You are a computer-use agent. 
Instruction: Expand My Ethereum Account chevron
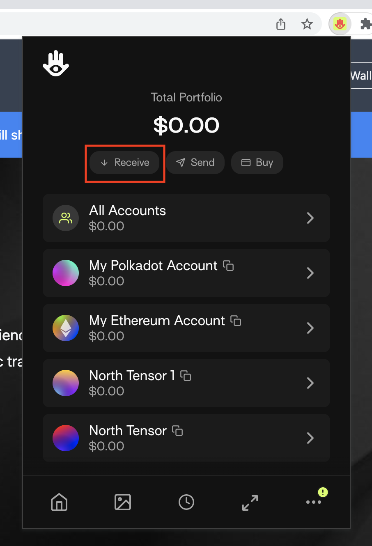point(310,328)
